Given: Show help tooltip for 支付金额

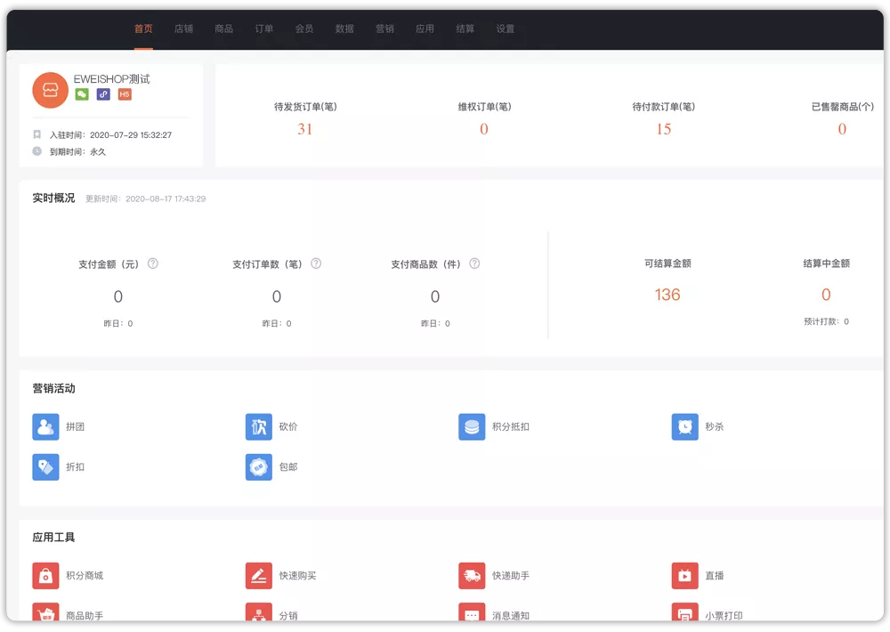Looking at the screenshot, I should point(153,263).
